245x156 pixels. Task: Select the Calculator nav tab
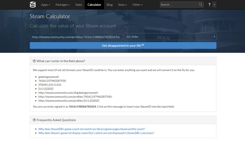(x=94, y=5)
